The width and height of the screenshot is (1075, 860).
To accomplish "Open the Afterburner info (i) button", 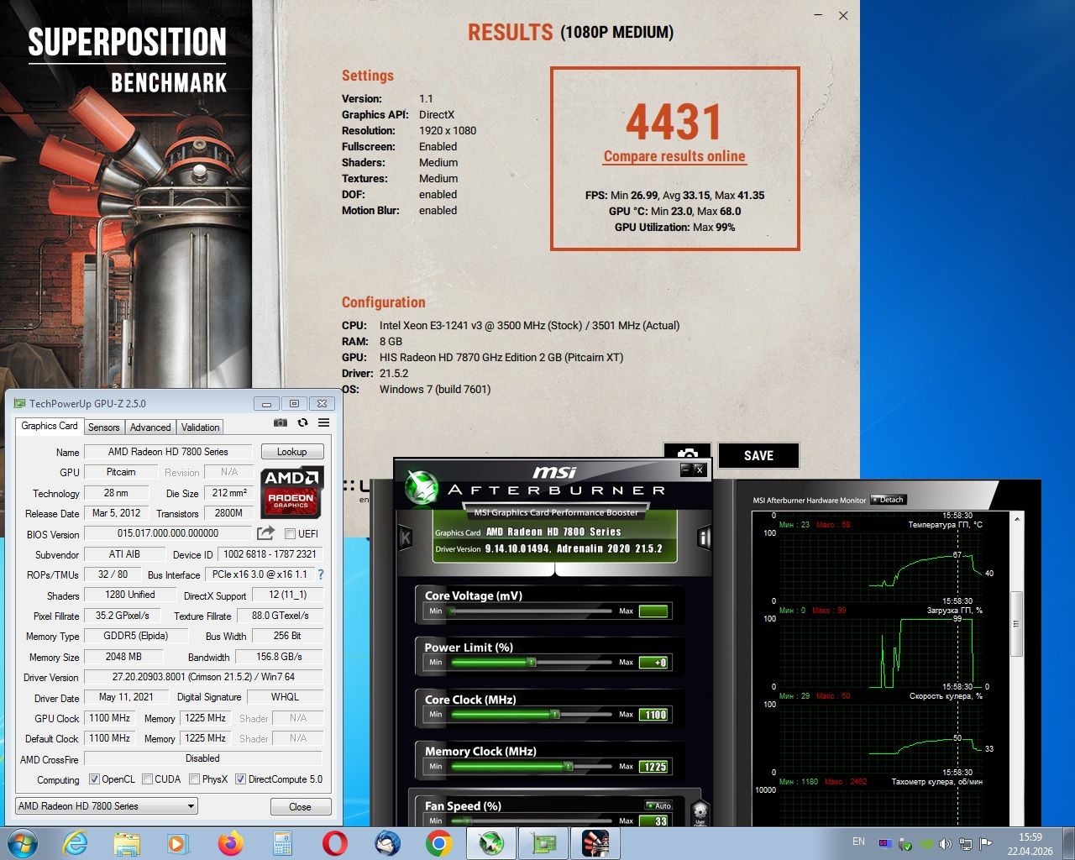I will 704,537.
